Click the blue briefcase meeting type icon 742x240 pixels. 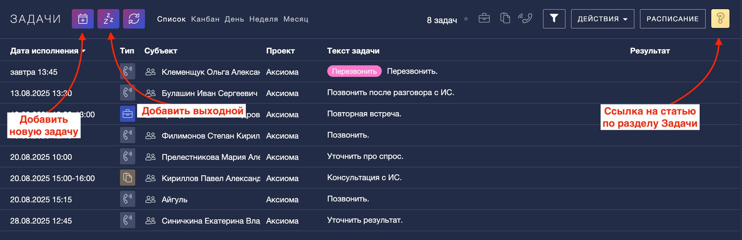point(128,114)
